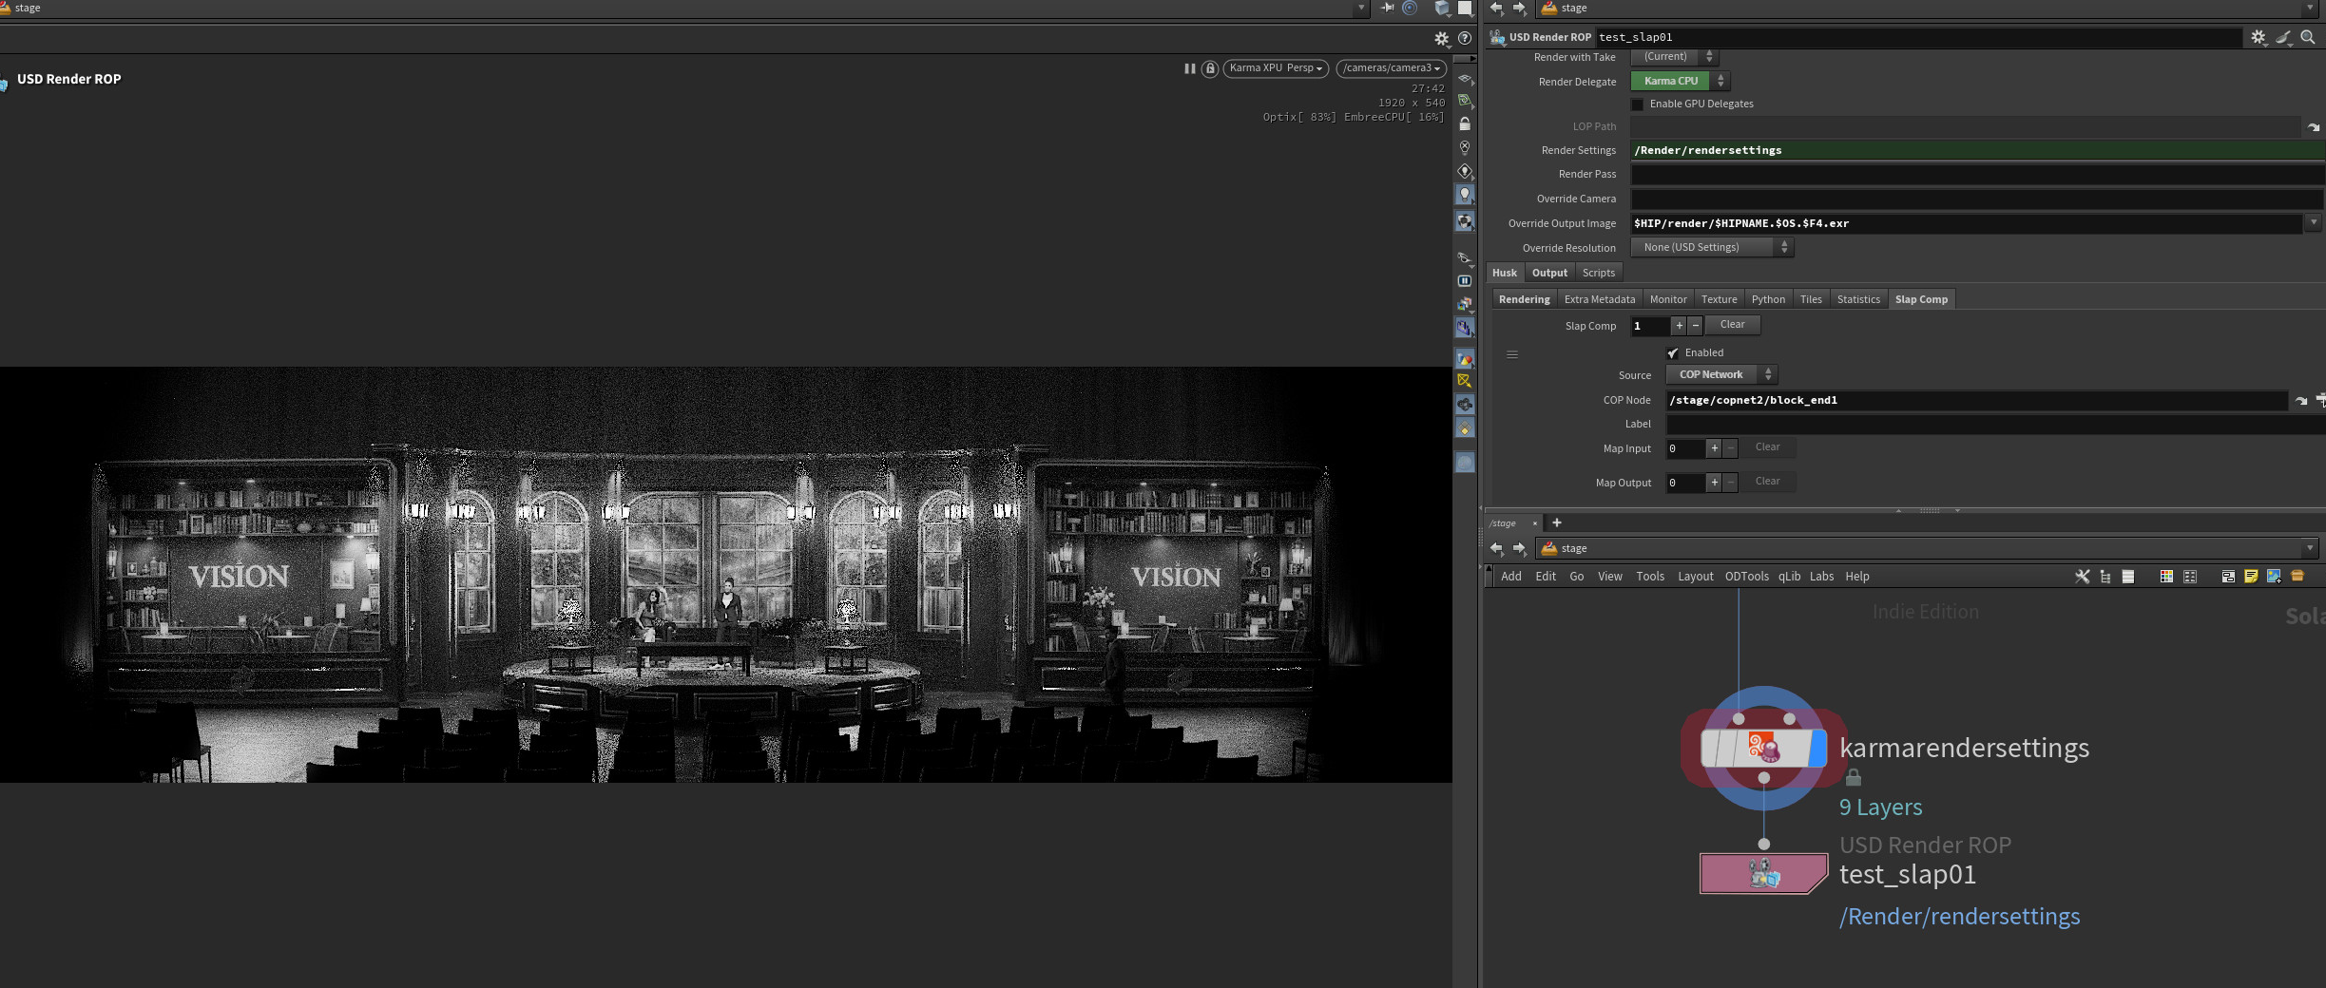Click the parameter search magnifier icon
The image size is (2326, 988).
2307,37
